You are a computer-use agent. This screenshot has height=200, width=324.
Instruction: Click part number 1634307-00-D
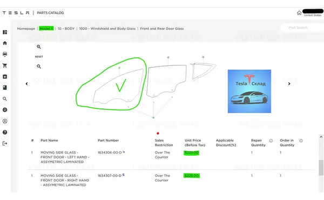(x=110, y=176)
